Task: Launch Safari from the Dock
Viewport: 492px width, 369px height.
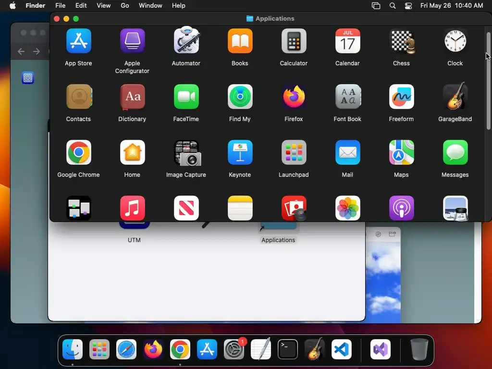Action: (x=126, y=349)
